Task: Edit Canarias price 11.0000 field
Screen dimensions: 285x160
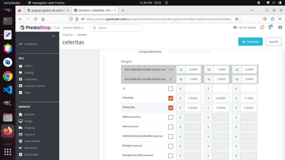Action: (x=249, y=98)
